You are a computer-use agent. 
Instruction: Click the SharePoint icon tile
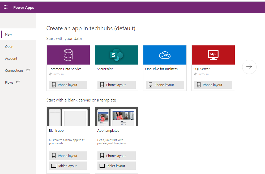pyautogui.click(x=116, y=55)
